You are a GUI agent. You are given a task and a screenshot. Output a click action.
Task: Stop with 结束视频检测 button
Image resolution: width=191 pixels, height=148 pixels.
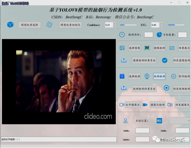point(181,89)
